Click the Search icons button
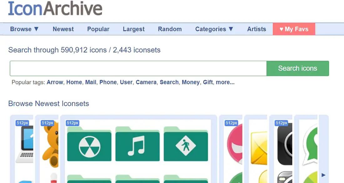The width and height of the screenshot is (344, 183). click(298, 68)
